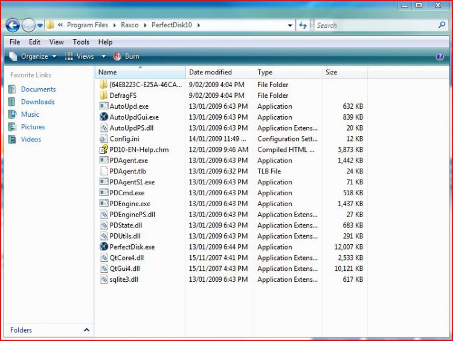Select the {64E8223C-E25A-46CA... folder icon

point(104,85)
